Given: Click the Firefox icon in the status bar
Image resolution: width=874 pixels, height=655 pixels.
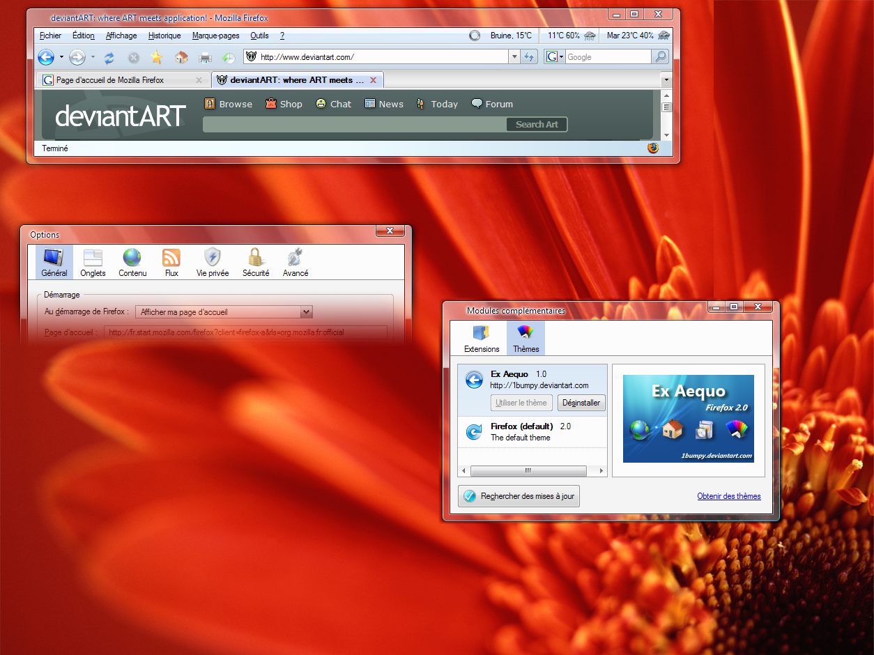Looking at the screenshot, I should [653, 148].
